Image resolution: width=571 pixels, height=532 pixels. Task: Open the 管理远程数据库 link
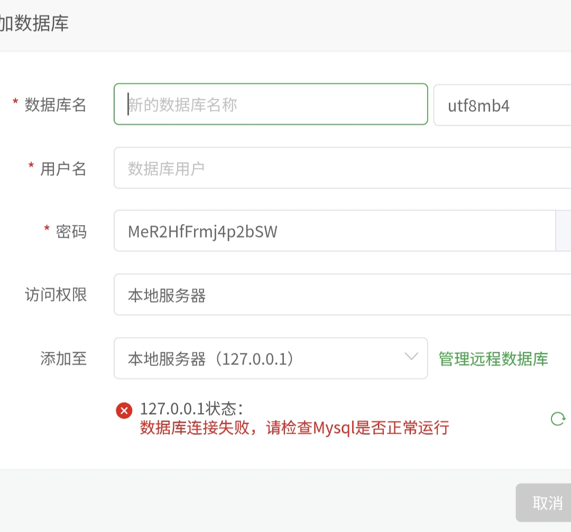coord(493,359)
